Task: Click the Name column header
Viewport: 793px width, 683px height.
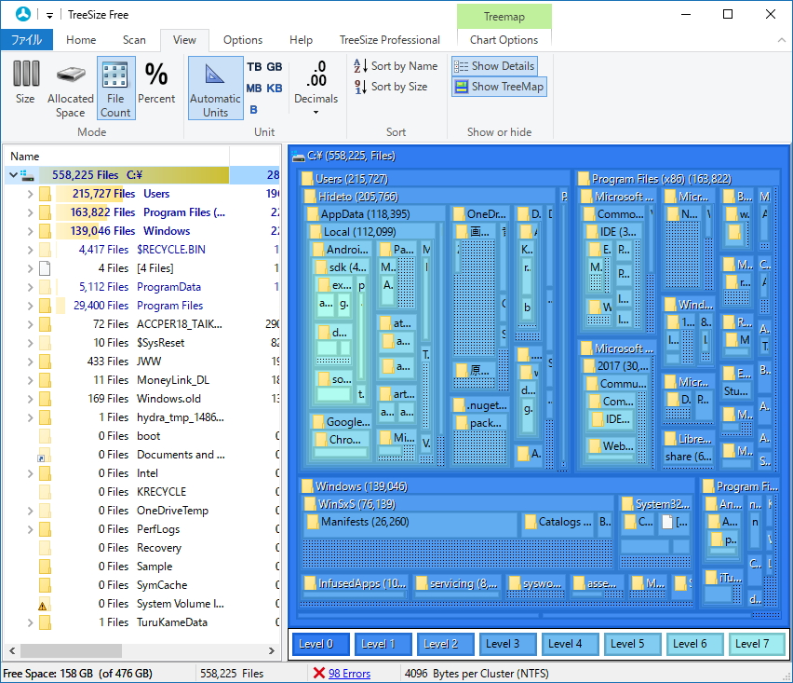Action: (x=116, y=157)
